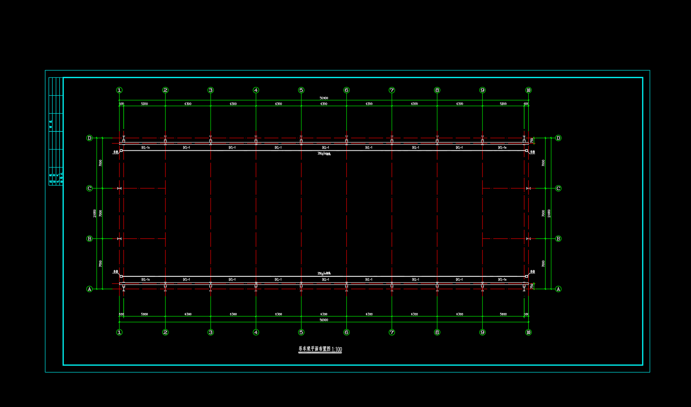Select right 7000 dimension between axes D and C
Screen dimensions: 691x407
click(x=543, y=163)
